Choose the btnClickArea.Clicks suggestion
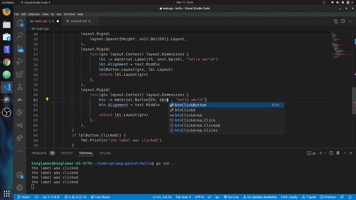The image size is (356, 200). [x=226, y=131]
